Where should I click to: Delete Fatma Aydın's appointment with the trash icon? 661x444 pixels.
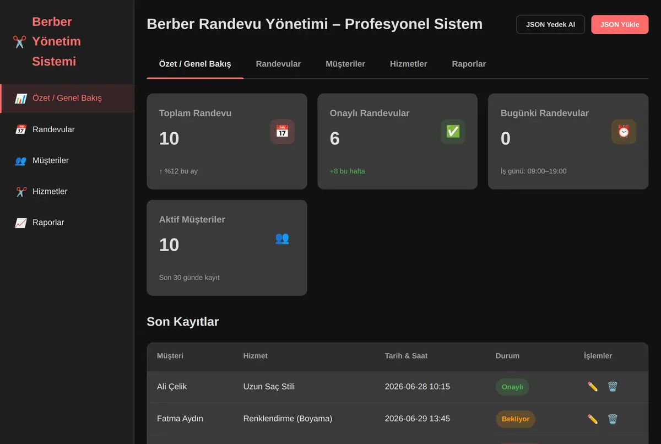click(613, 419)
